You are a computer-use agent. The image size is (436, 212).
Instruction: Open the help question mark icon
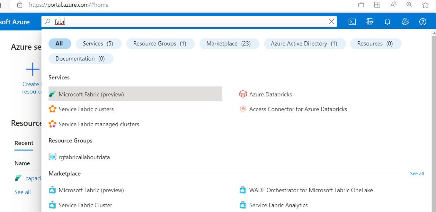tap(423, 22)
